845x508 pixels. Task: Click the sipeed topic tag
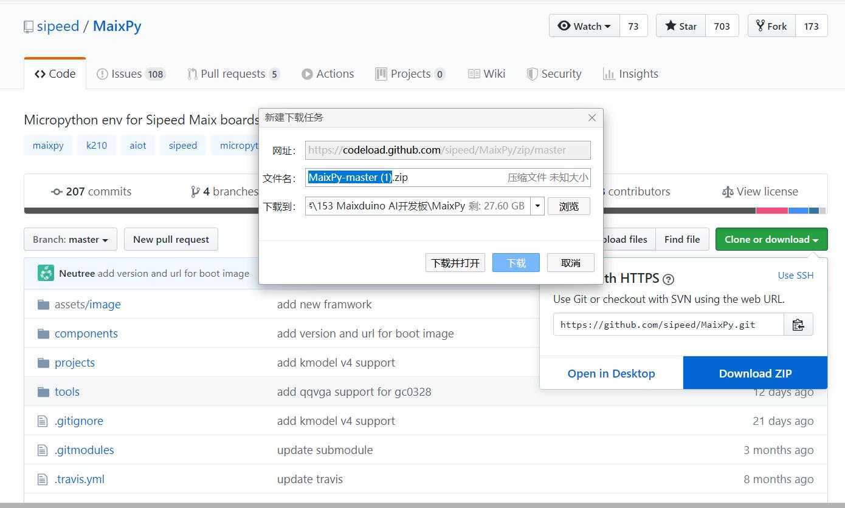pyautogui.click(x=183, y=146)
